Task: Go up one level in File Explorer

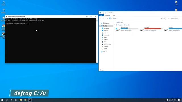Action: click(107, 18)
